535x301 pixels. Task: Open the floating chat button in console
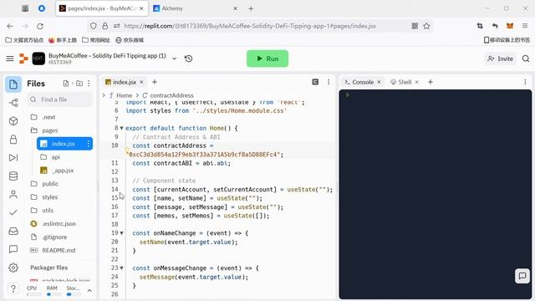[522, 276]
